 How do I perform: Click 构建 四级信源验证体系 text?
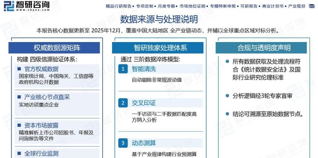pos(47,60)
